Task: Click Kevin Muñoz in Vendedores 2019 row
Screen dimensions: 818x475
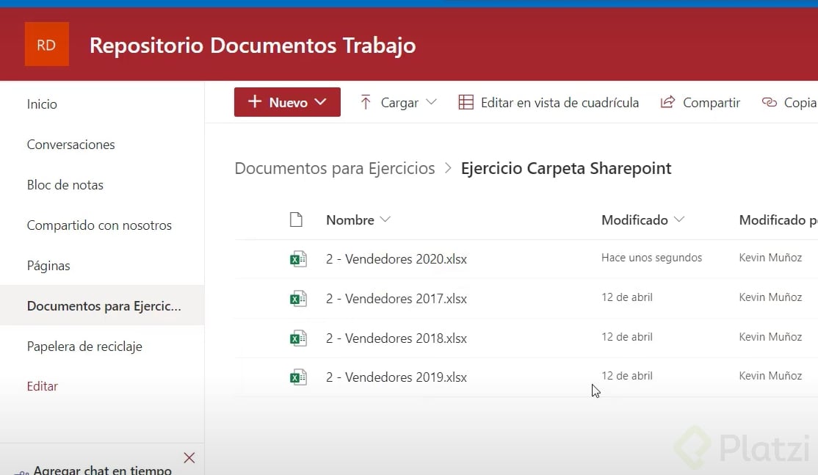Action: tap(770, 376)
